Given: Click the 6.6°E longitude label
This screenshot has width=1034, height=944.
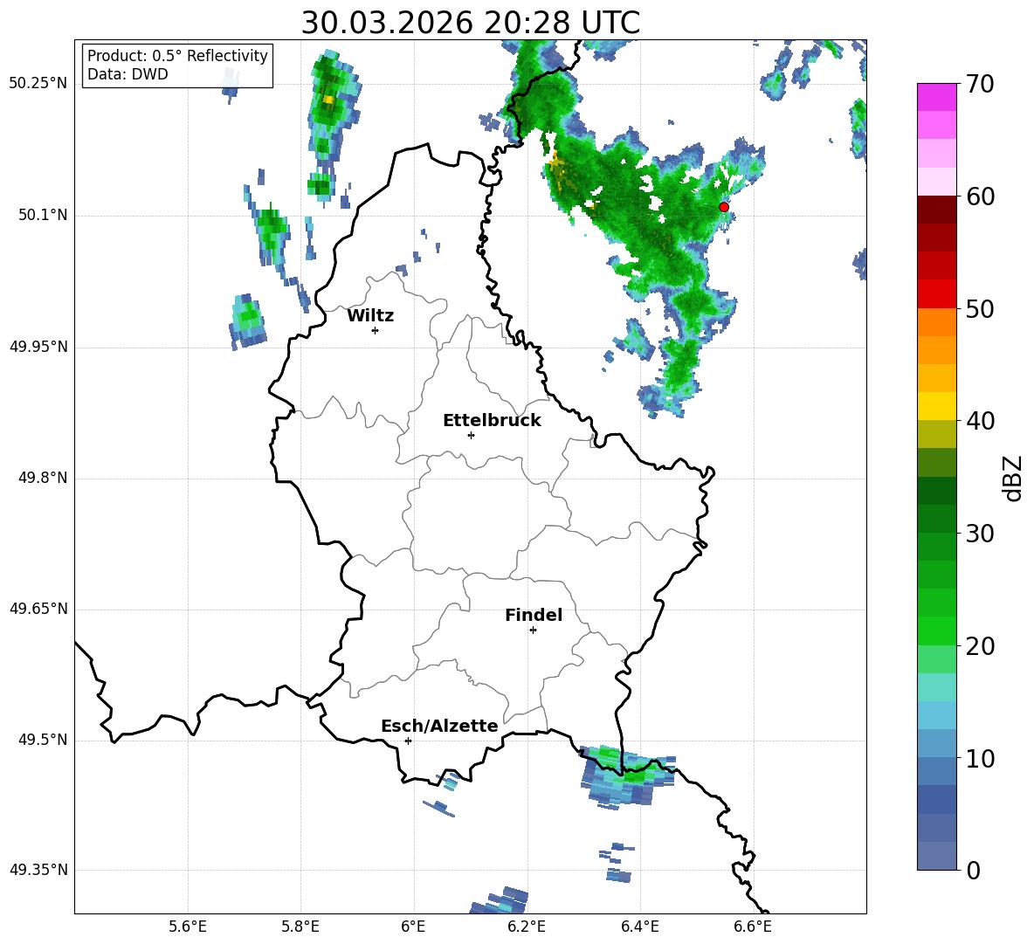Looking at the screenshot, I should 753,927.
